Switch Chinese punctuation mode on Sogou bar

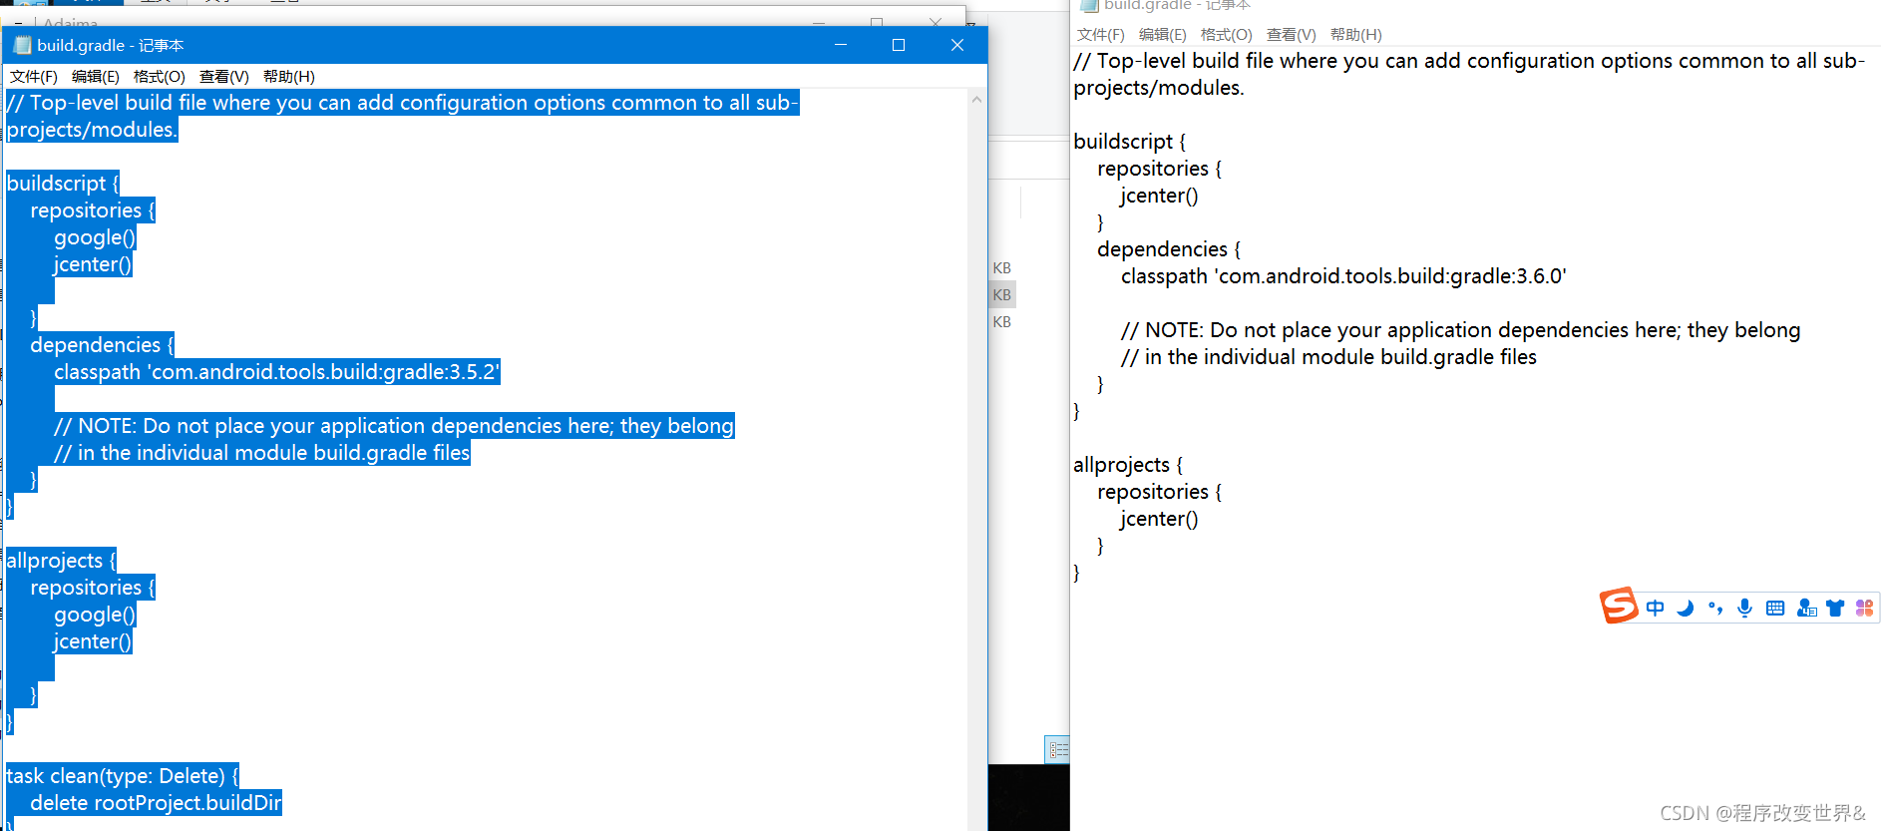coord(1715,608)
